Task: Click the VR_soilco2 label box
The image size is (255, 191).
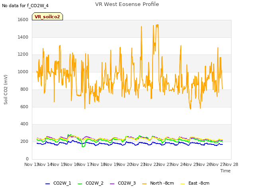Action: click(47, 16)
